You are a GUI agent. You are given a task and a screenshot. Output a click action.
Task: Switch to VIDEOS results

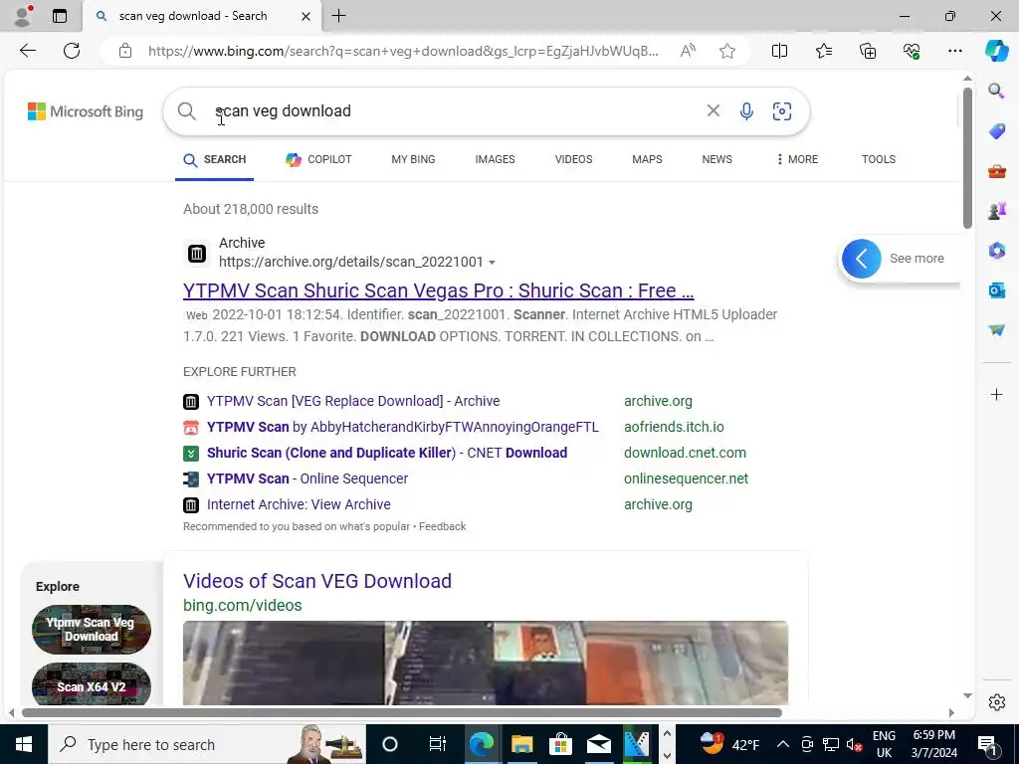tap(573, 159)
